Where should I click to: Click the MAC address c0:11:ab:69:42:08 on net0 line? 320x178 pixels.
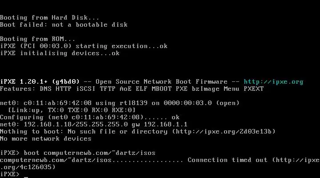point(57,103)
